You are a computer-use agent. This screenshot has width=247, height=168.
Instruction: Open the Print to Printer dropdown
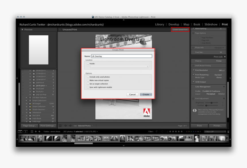[220, 61]
